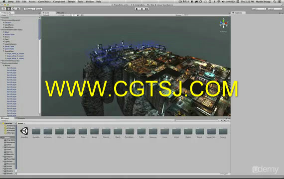Expand the Enemies object in the Hierarchy

point(1,18)
